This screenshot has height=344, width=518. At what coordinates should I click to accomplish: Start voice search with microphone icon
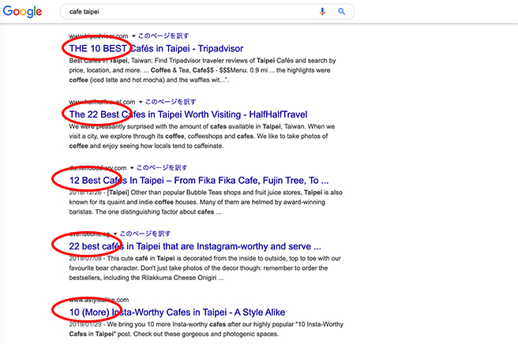[322, 12]
